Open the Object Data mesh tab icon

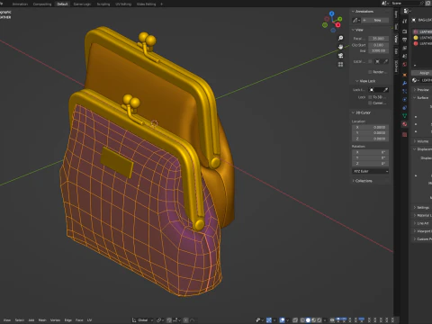404,116
